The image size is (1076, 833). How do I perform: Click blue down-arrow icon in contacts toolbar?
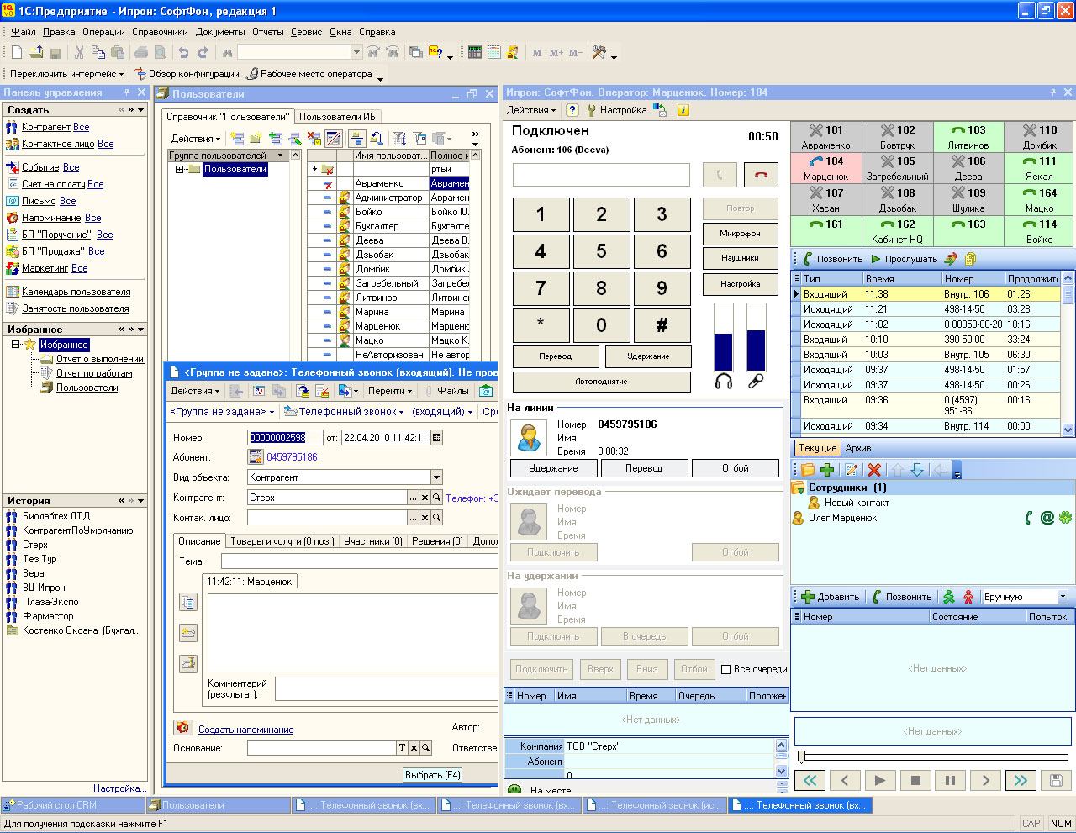click(917, 470)
